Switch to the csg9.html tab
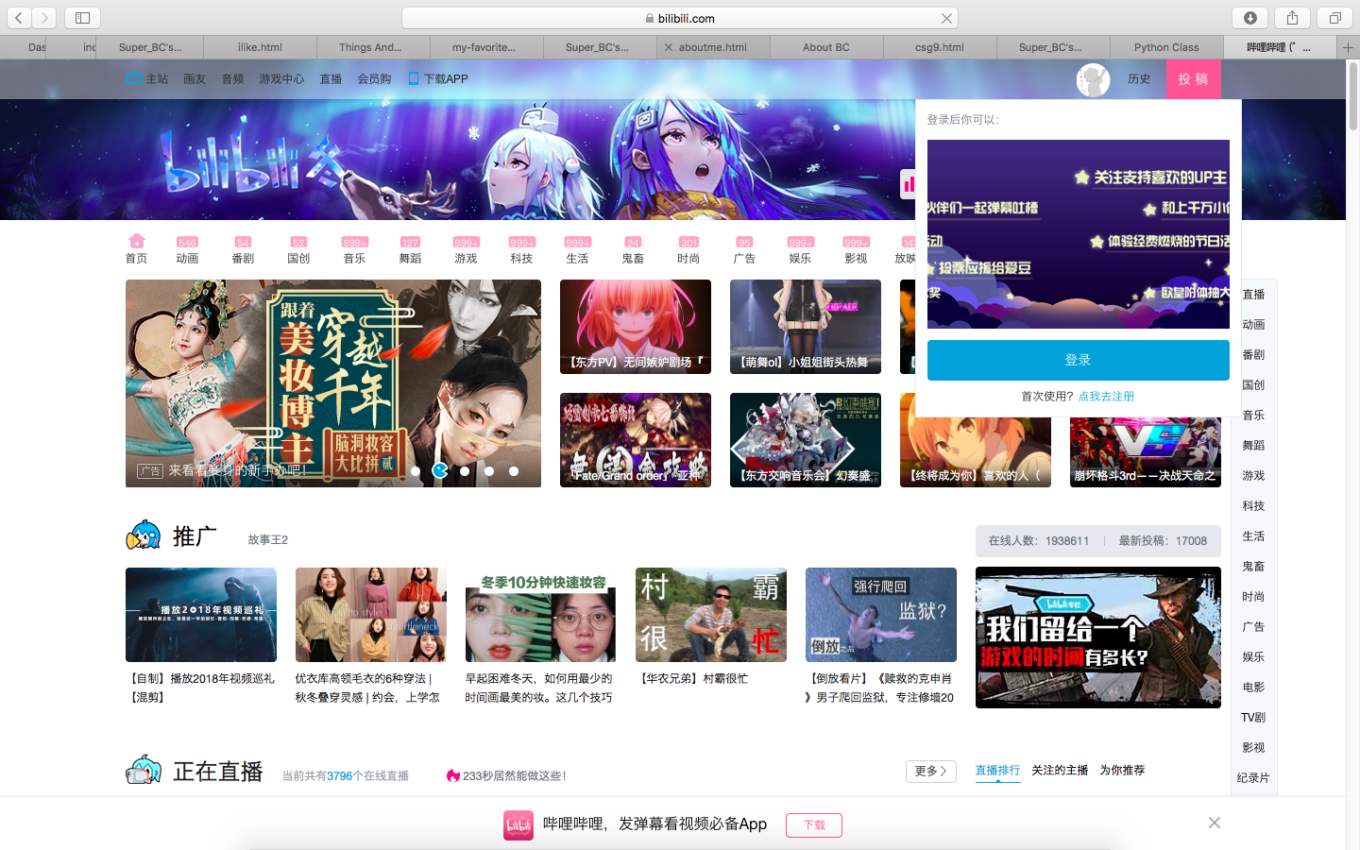 [x=940, y=47]
